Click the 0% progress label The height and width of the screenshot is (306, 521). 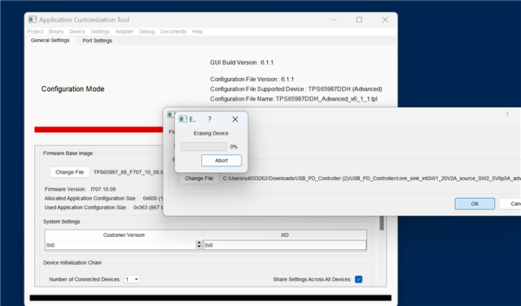[x=234, y=147]
